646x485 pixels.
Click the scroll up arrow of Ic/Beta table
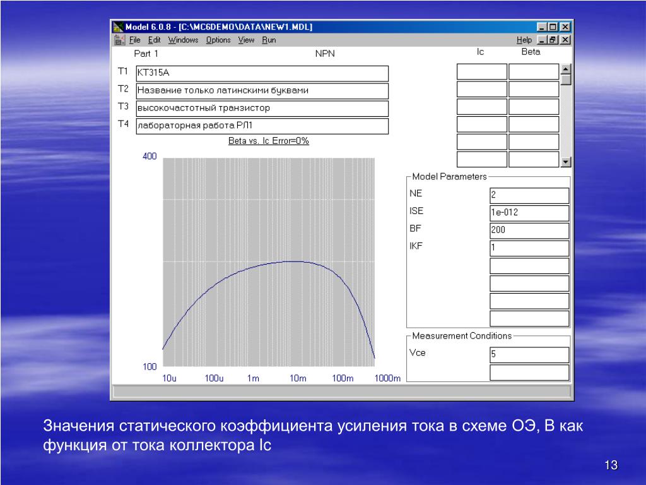566,68
